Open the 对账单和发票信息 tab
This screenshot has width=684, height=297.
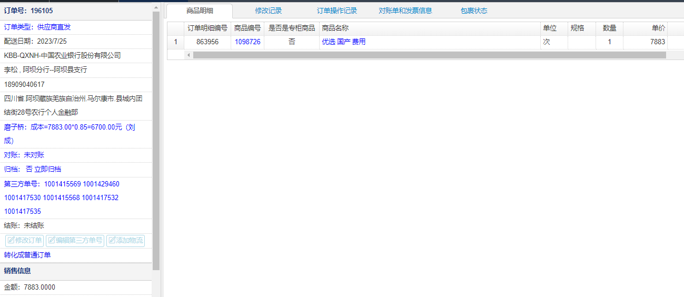point(405,11)
